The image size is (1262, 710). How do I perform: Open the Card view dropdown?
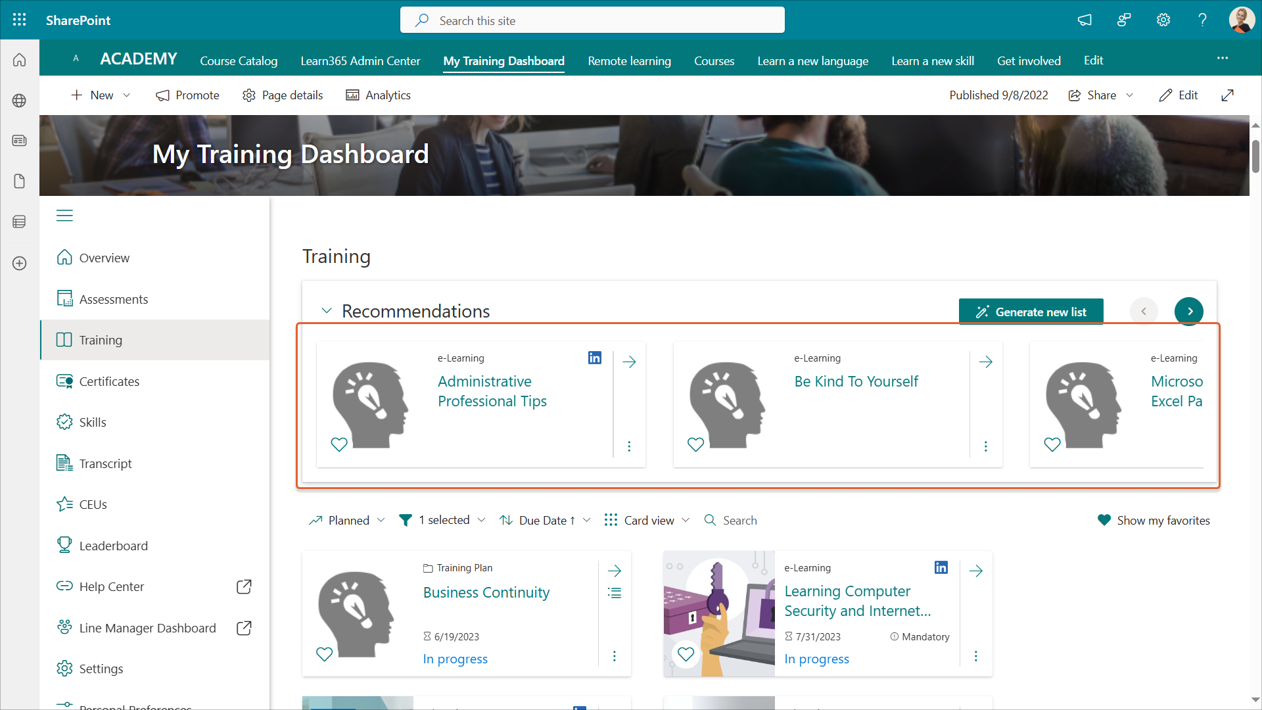[x=647, y=520]
